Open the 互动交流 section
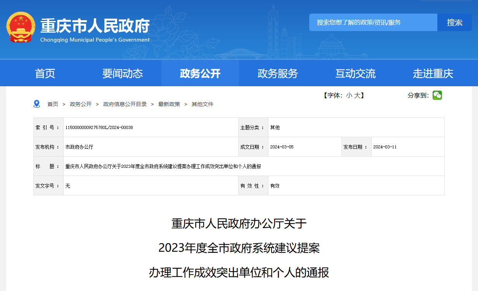 pyautogui.click(x=355, y=73)
